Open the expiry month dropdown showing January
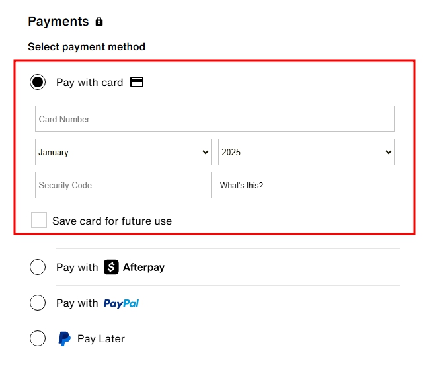The image size is (429, 368). [123, 152]
